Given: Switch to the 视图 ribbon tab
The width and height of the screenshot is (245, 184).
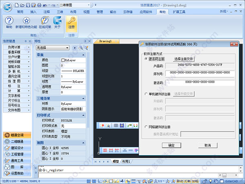Looking at the screenshot, I should coord(87,12).
